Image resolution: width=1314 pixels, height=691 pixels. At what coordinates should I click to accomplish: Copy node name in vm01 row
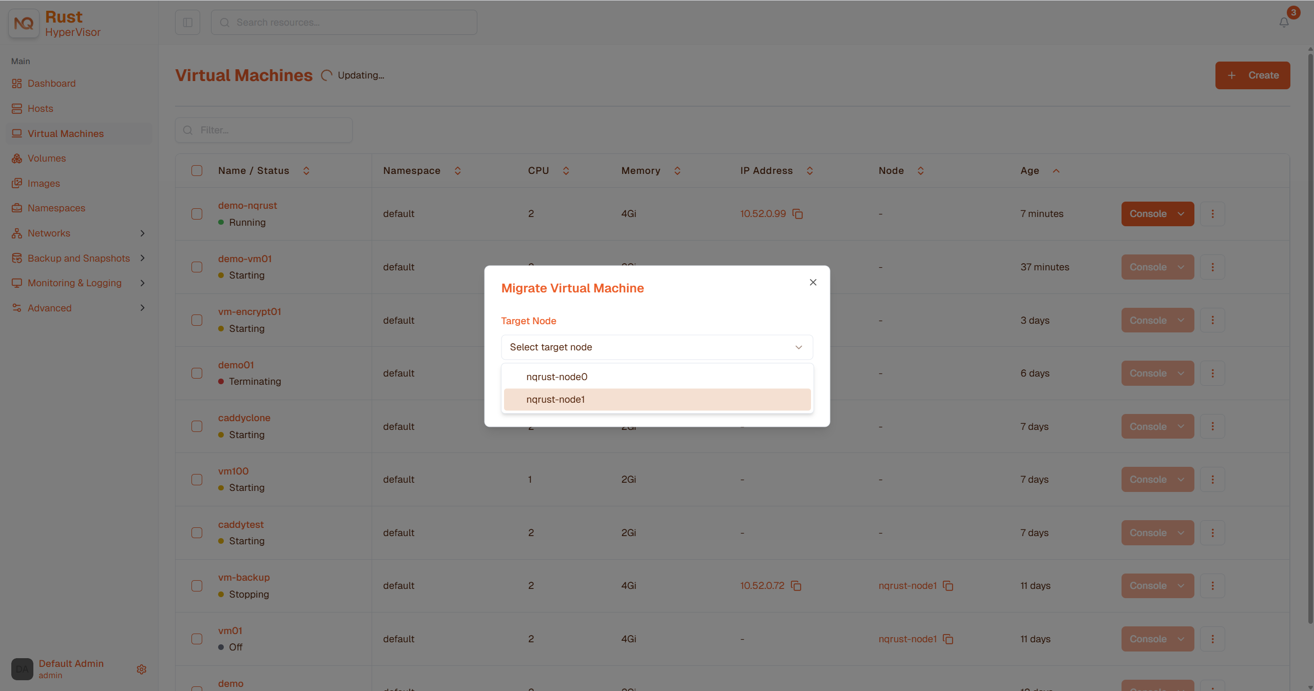tap(948, 639)
